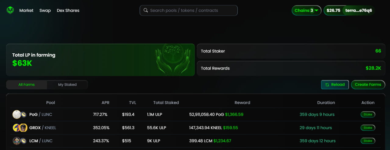The width and height of the screenshot is (390, 150).
Task: Focus the search pools input field
Action: tap(192, 10)
